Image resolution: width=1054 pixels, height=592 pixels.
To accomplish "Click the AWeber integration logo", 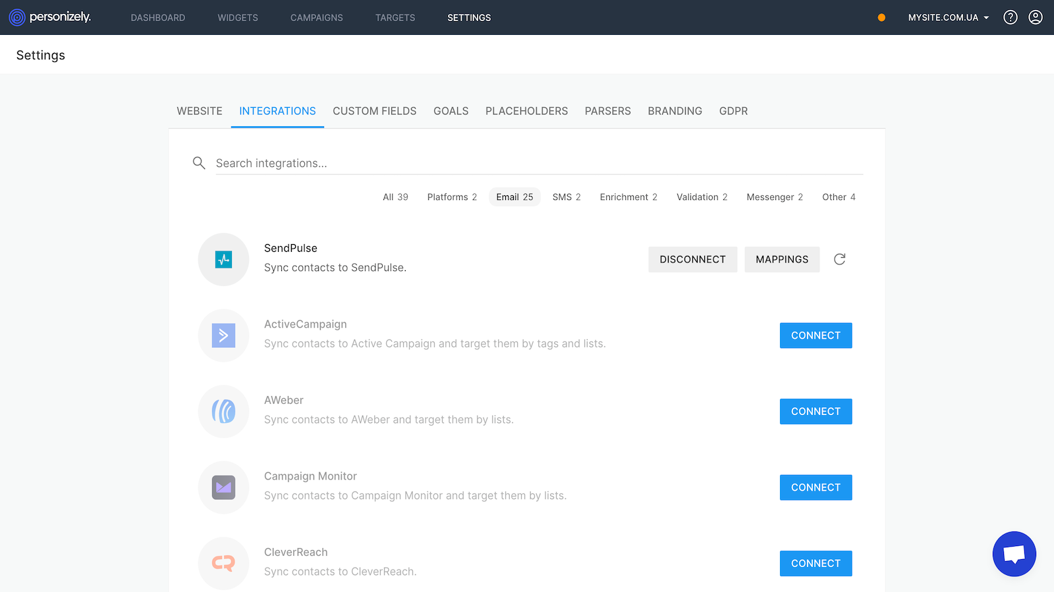I will [x=223, y=412].
